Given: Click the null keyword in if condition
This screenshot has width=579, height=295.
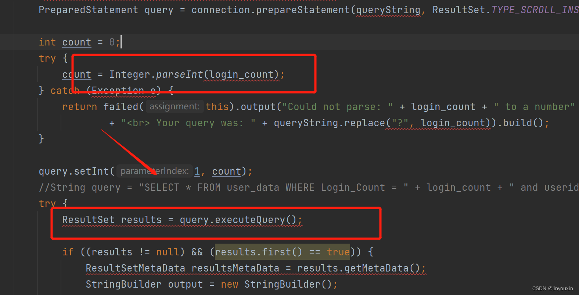Looking at the screenshot, I should pos(168,252).
